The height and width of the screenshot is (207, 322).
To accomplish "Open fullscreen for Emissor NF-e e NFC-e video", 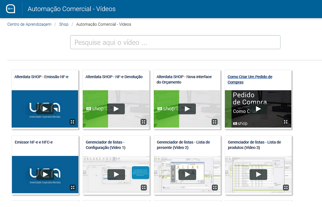I will pos(72,187).
